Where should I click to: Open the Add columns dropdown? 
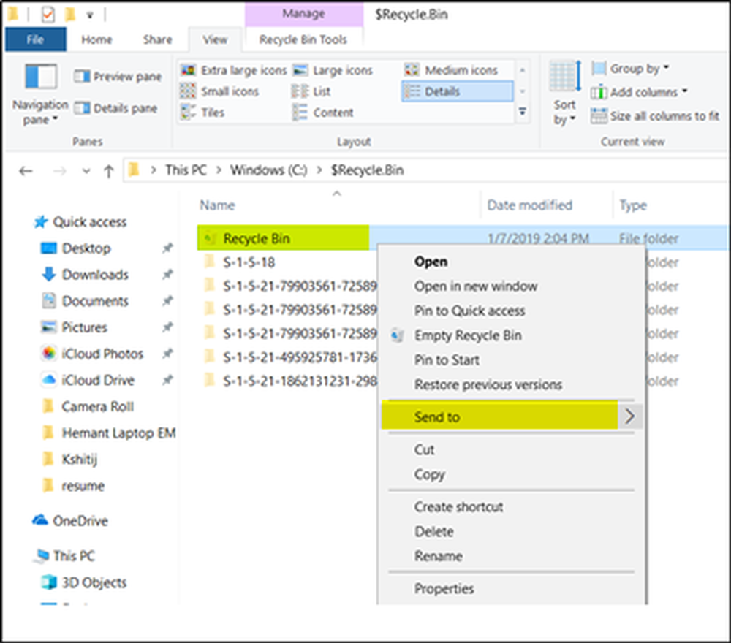[x=640, y=92]
